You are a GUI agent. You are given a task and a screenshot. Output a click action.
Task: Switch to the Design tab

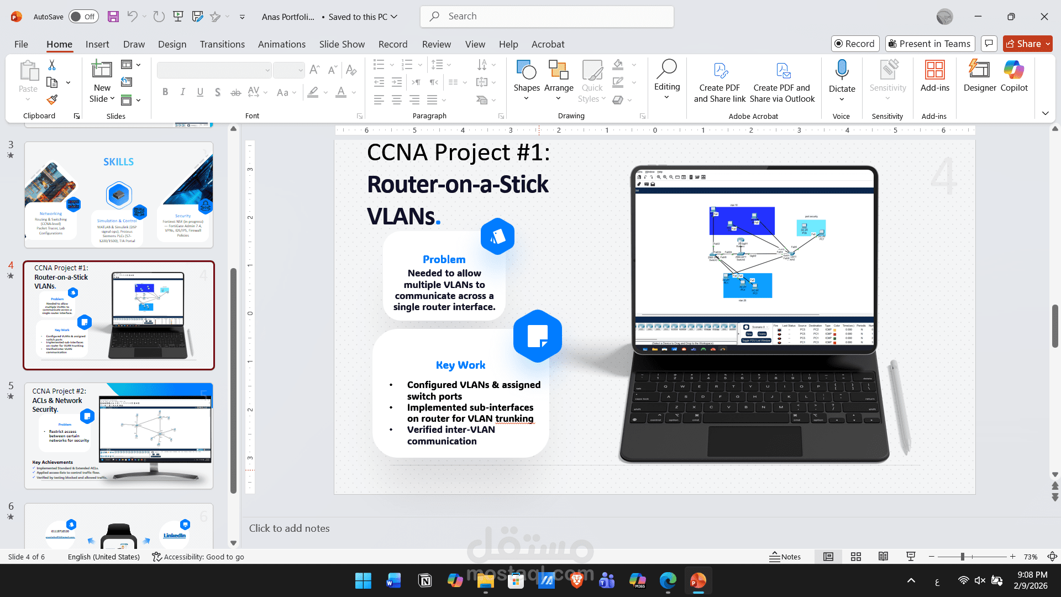click(172, 44)
